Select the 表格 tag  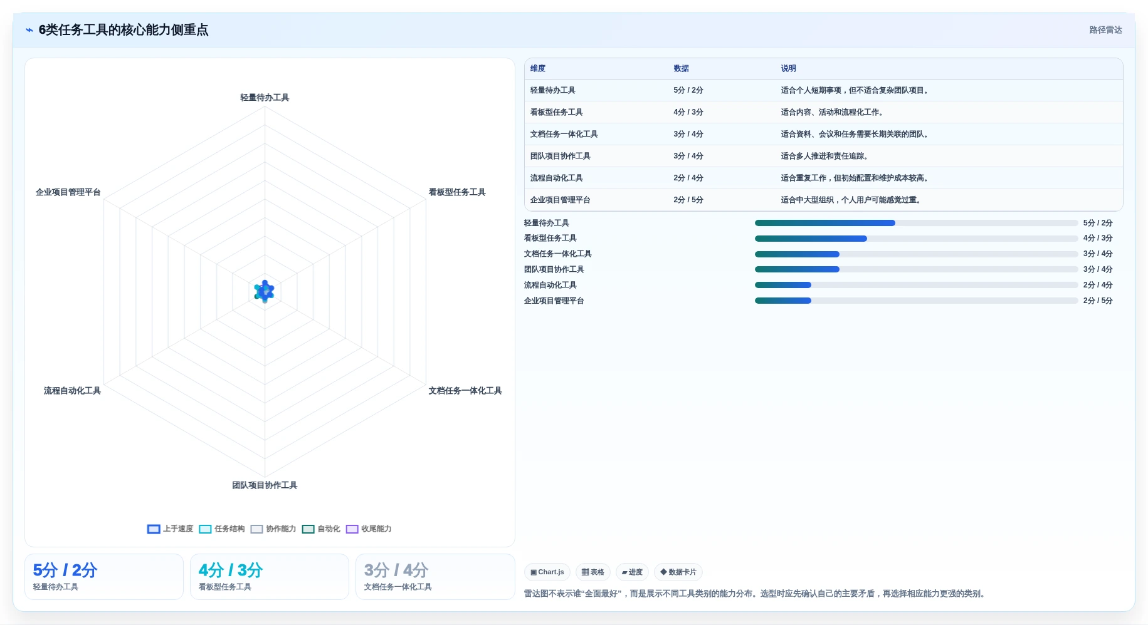pyautogui.click(x=593, y=572)
